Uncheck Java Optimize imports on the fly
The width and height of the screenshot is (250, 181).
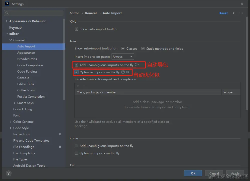click(76, 72)
